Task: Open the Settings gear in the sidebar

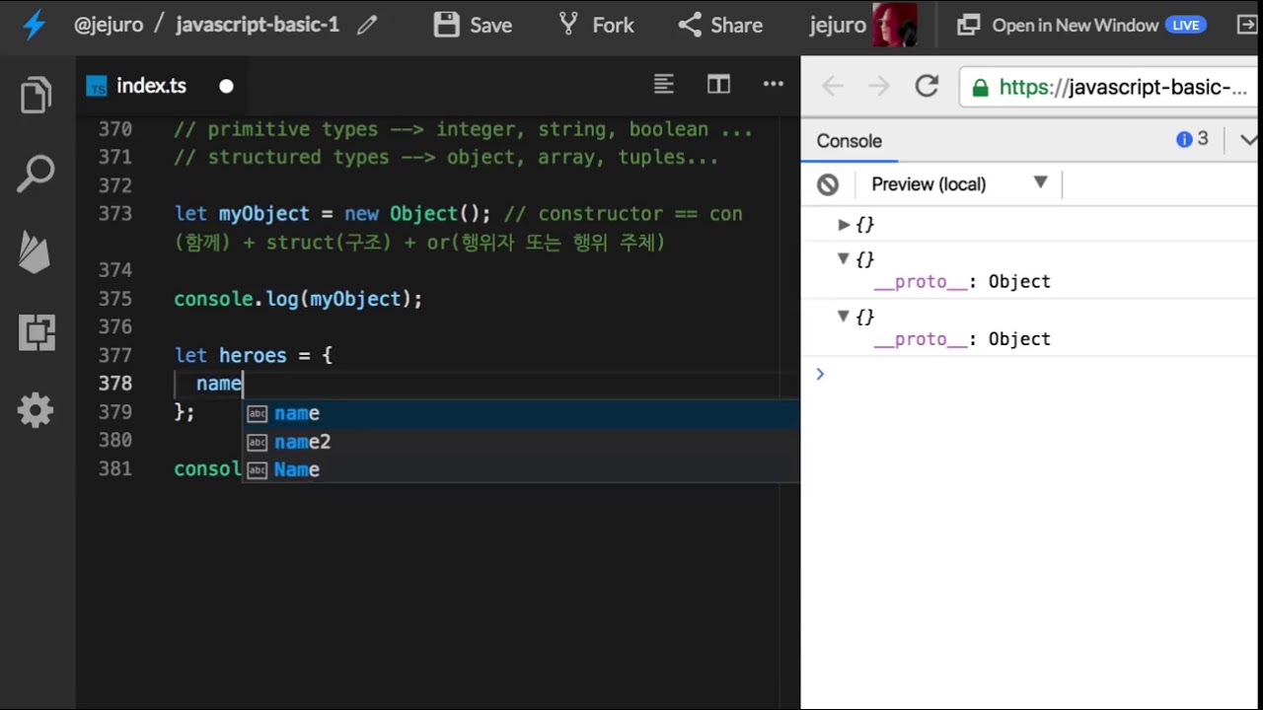Action: pos(36,410)
